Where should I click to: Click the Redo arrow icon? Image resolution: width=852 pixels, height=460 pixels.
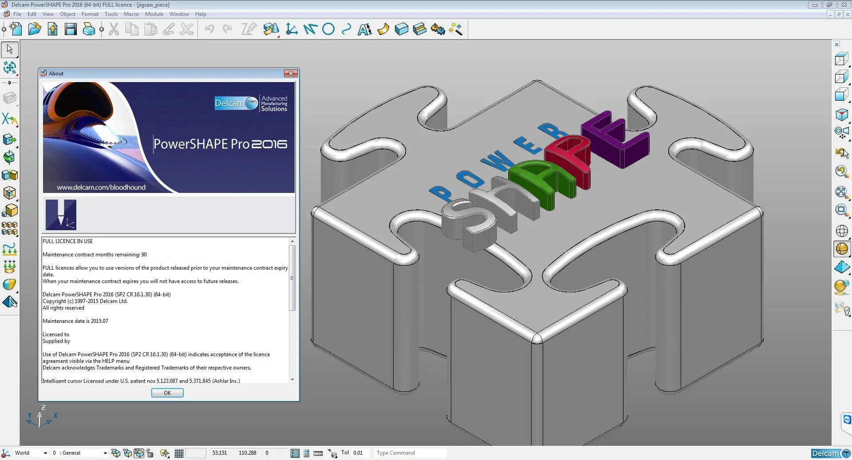pos(227,29)
